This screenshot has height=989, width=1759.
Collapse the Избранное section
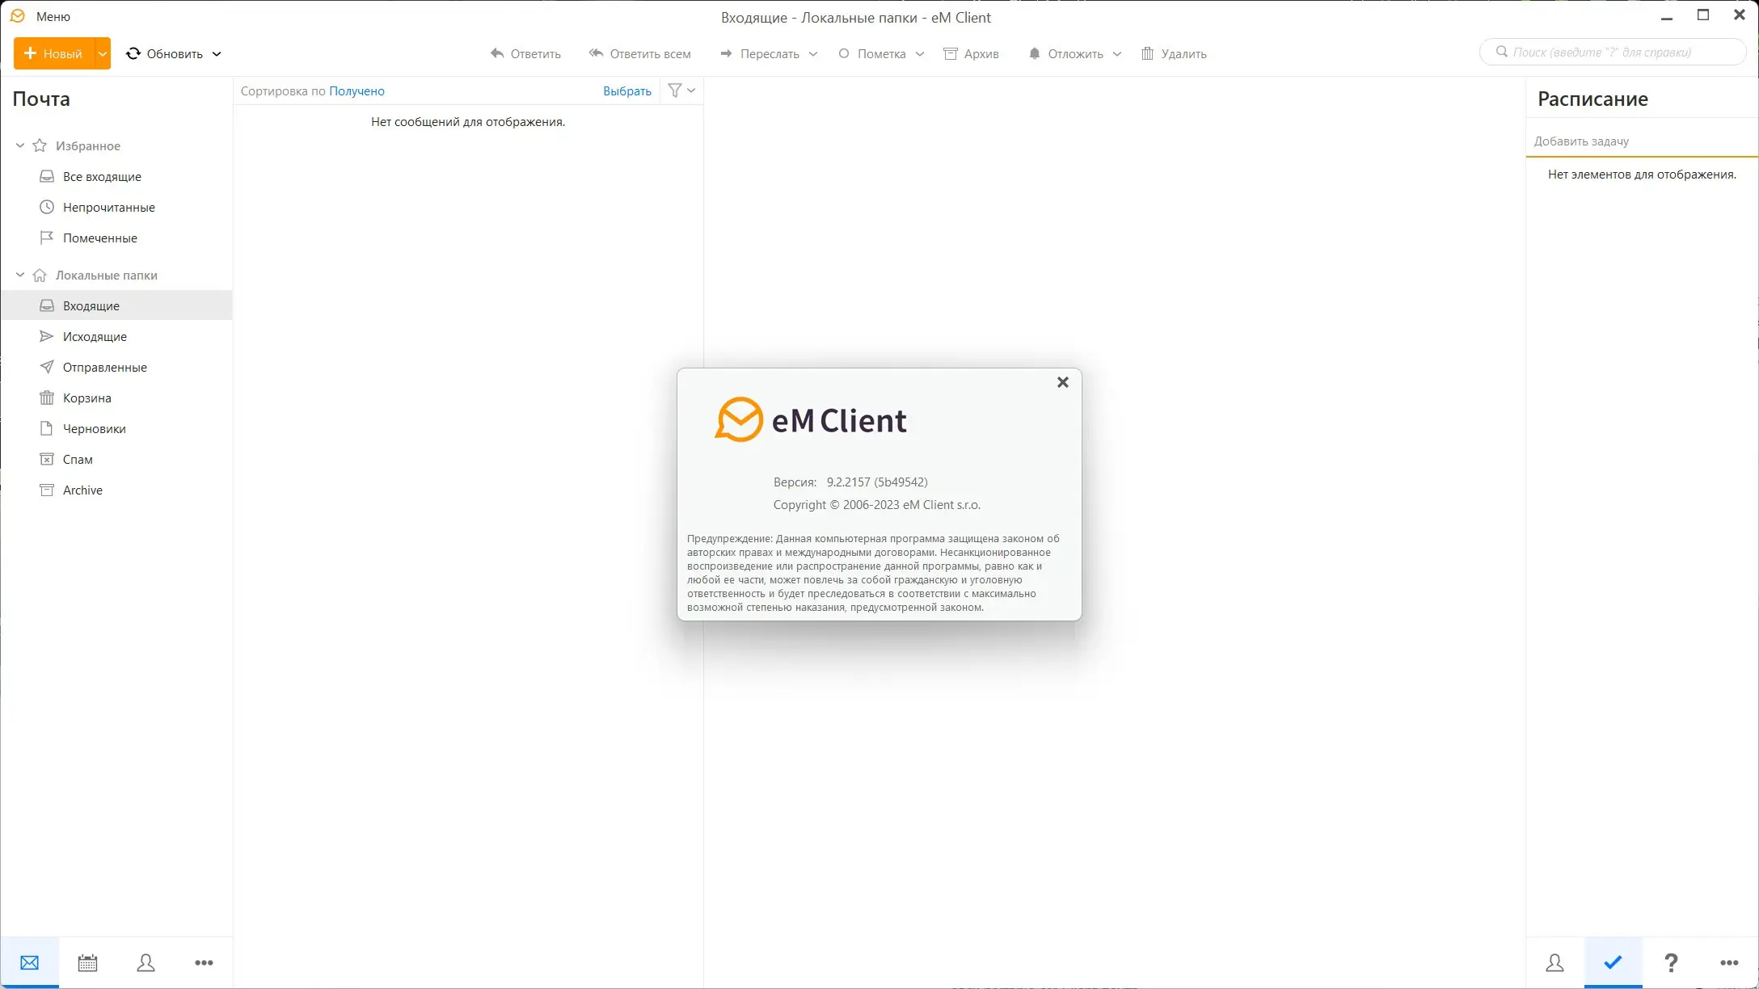(19, 145)
